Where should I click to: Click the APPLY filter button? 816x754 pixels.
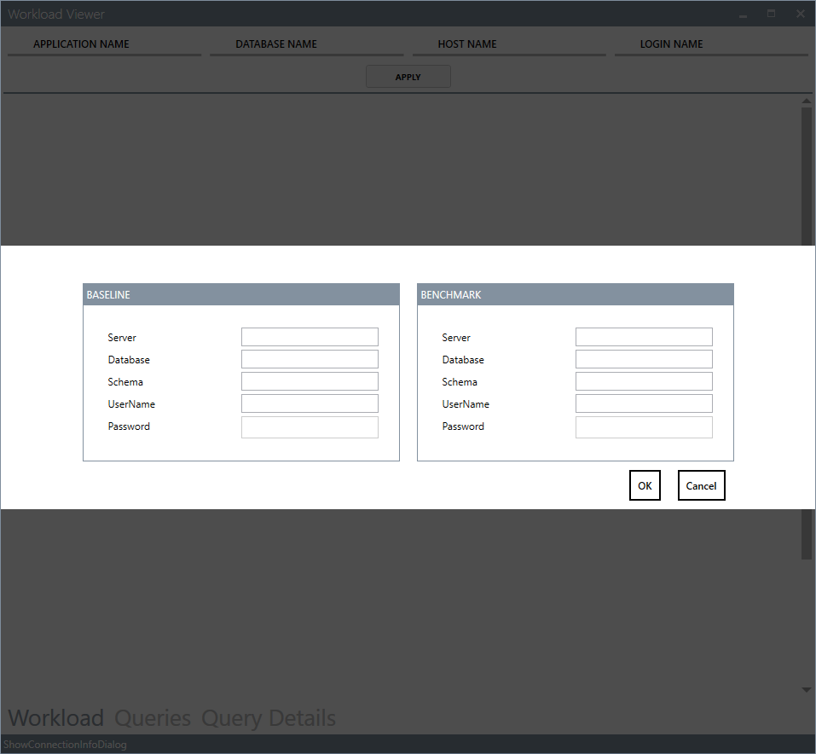point(408,77)
